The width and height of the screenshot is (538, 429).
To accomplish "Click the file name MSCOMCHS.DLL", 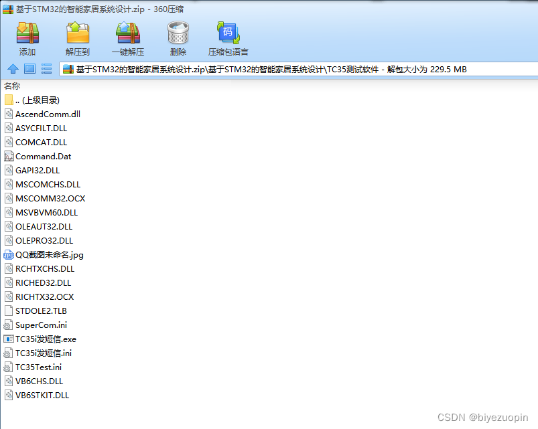I will pyautogui.click(x=48, y=184).
